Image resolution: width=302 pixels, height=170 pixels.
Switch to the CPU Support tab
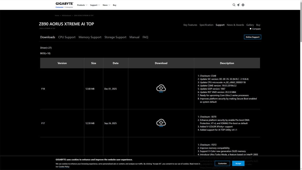67,37
